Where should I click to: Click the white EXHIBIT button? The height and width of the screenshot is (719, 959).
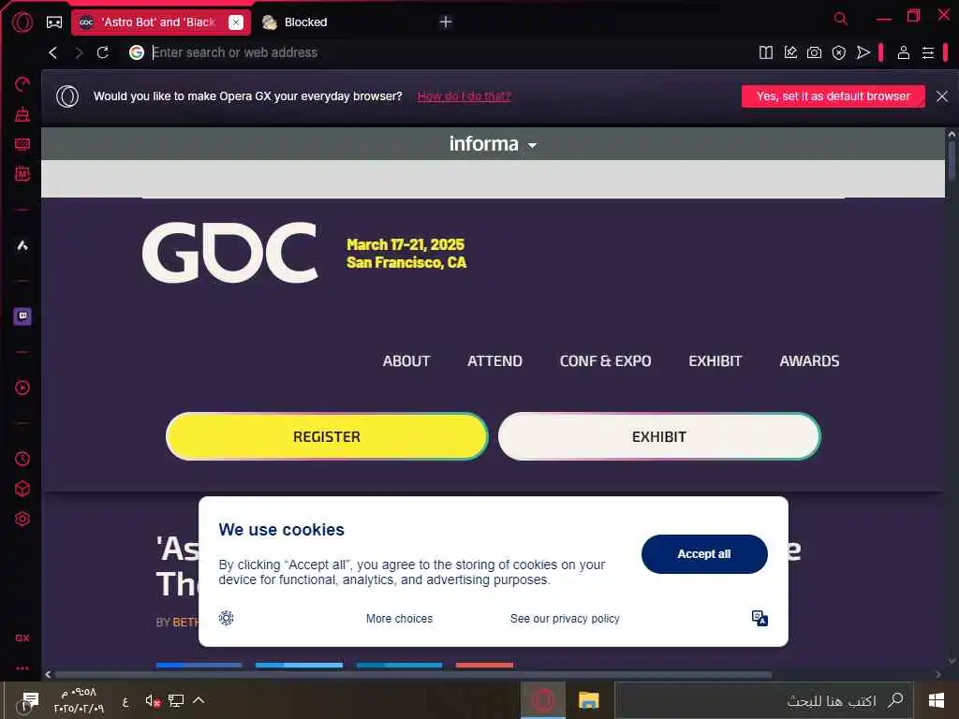pyautogui.click(x=658, y=436)
